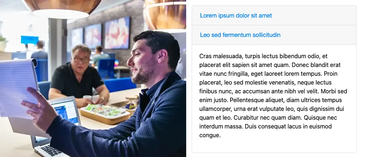Click the final word congue in paragraph
Image resolution: width=372 pixels, height=157 pixels.
coord(210,136)
